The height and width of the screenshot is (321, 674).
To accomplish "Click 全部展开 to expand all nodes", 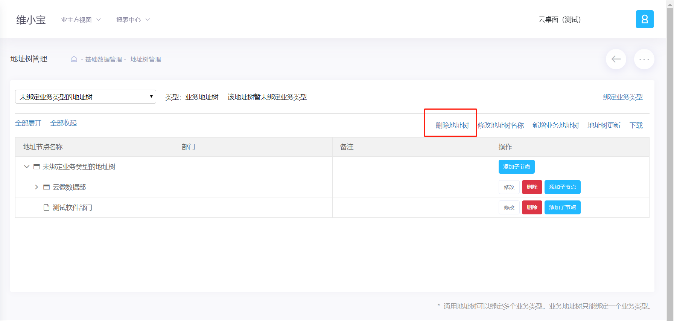I will pyautogui.click(x=28, y=123).
